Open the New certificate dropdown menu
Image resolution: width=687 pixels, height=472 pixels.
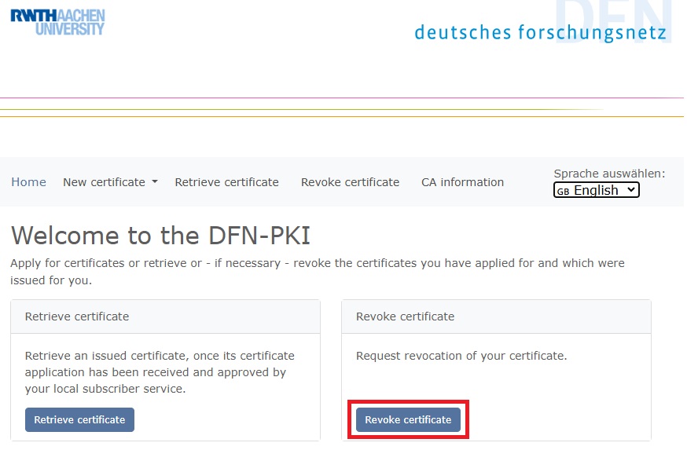pyautogui.click(x=105, y=181)
